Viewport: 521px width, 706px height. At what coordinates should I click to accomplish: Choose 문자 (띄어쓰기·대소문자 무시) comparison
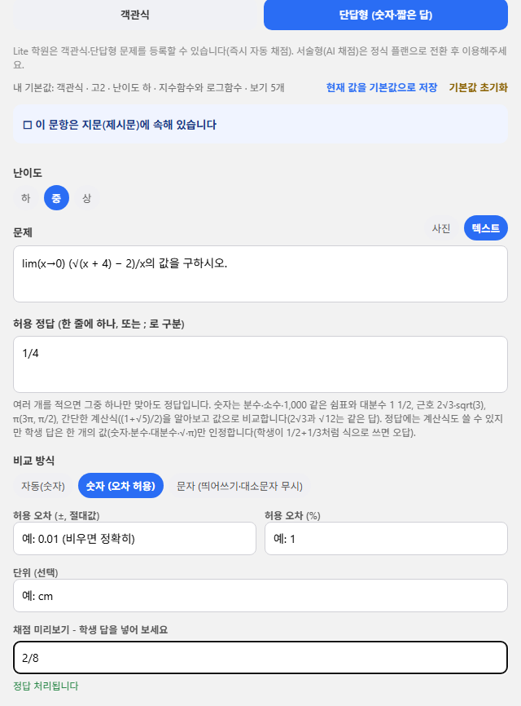[239, 486]
